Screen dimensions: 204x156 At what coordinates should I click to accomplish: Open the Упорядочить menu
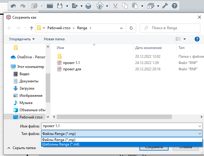point(22,39)
